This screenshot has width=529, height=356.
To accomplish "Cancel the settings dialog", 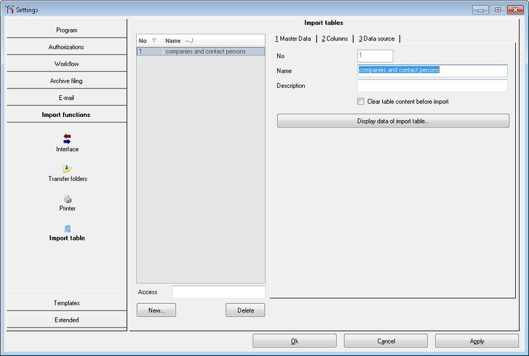I will [386, 341].
